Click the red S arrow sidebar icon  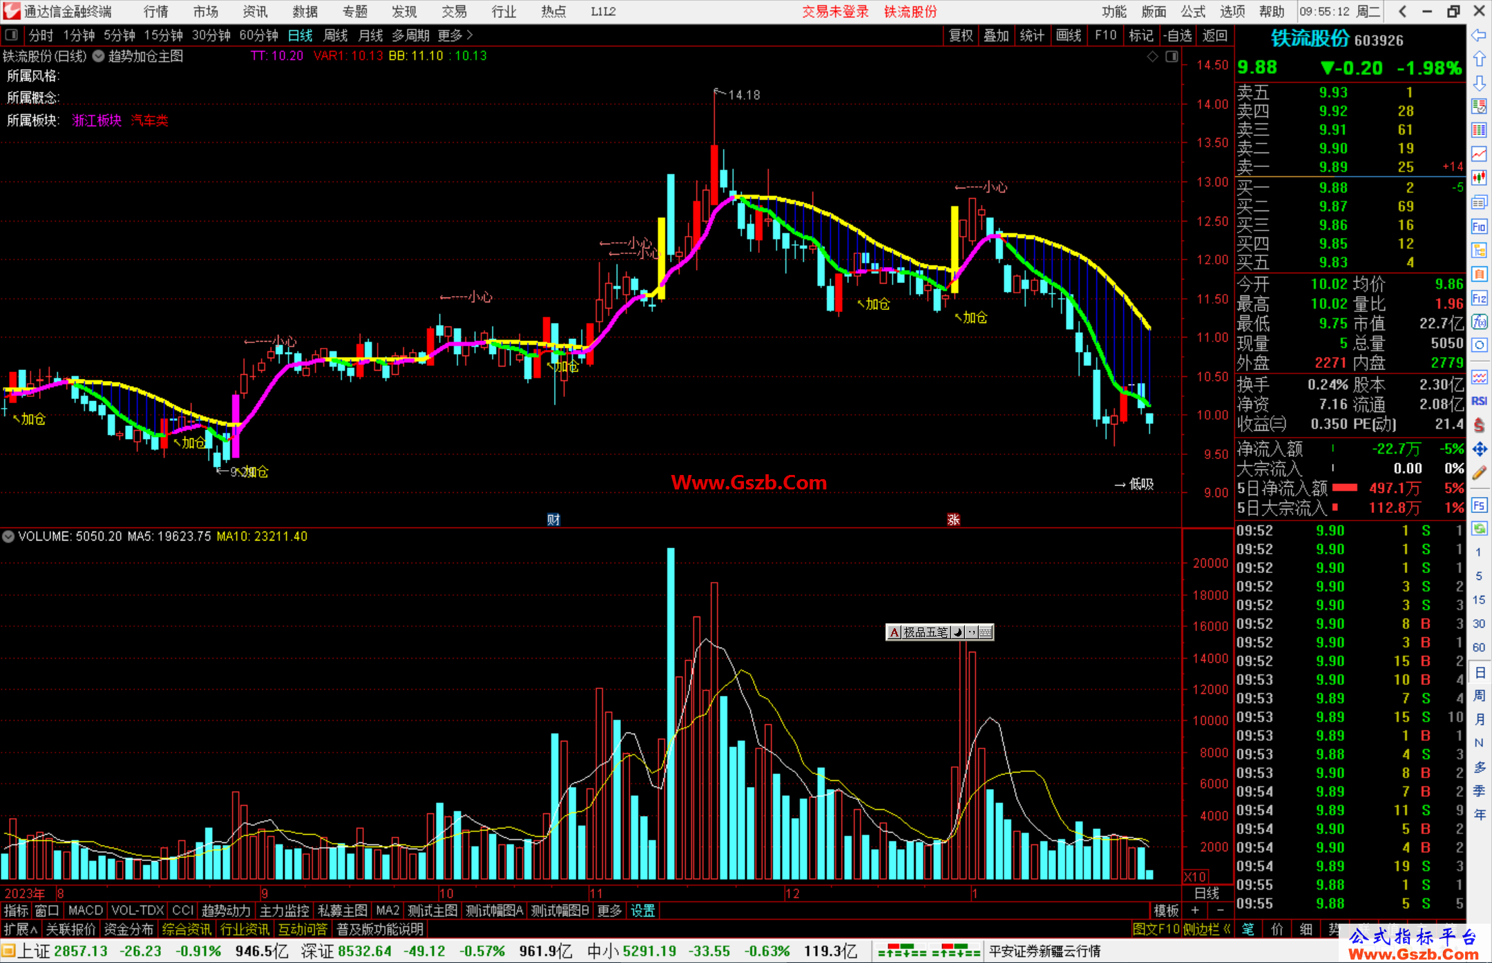coord(1479,425)
